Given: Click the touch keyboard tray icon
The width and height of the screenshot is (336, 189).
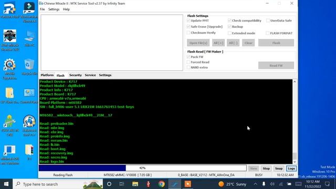Looking at the screenshot, I should click(x=298, y=184).
